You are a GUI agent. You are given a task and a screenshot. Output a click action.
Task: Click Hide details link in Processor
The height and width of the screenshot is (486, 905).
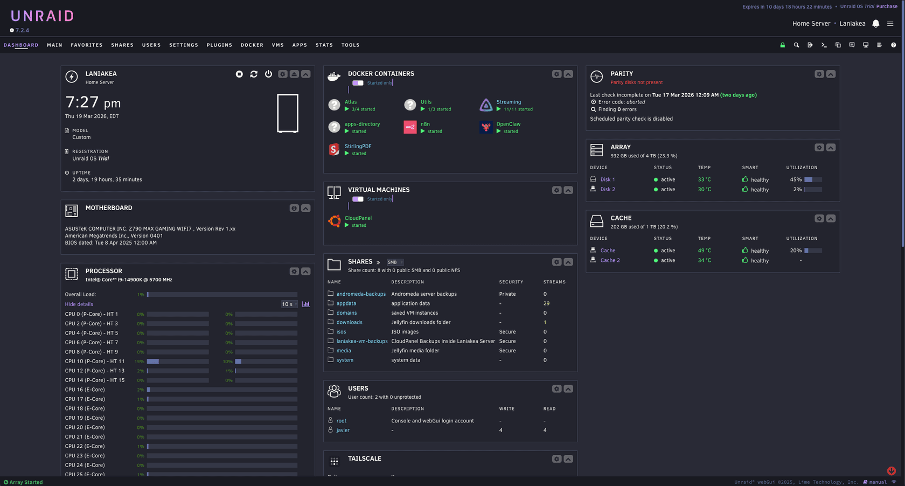point(79,304)
